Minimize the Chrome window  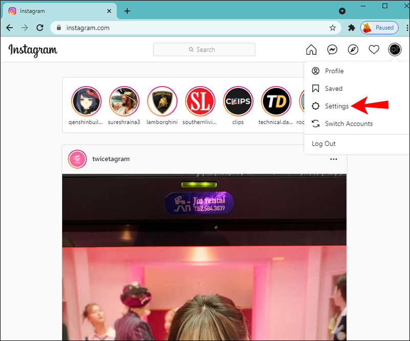click(x=363, y=6)
